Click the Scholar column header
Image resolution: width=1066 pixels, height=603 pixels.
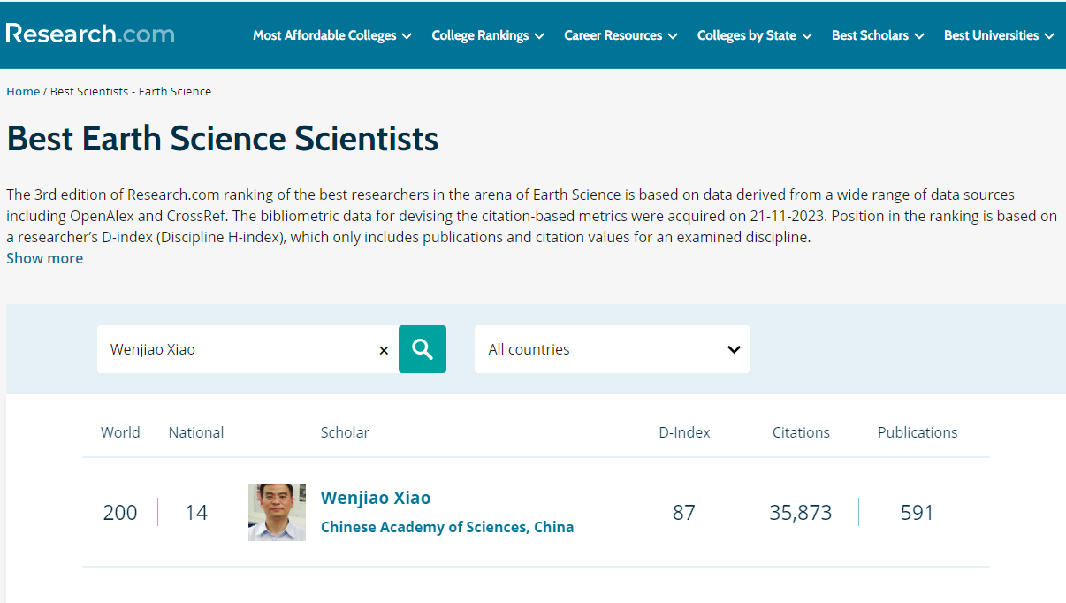345,432
